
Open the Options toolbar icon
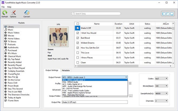tap(13, 13)
